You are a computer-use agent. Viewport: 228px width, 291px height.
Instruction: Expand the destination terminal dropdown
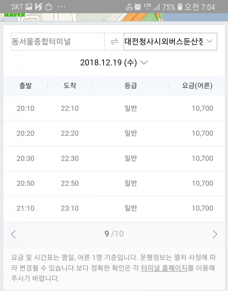(170, 42)
